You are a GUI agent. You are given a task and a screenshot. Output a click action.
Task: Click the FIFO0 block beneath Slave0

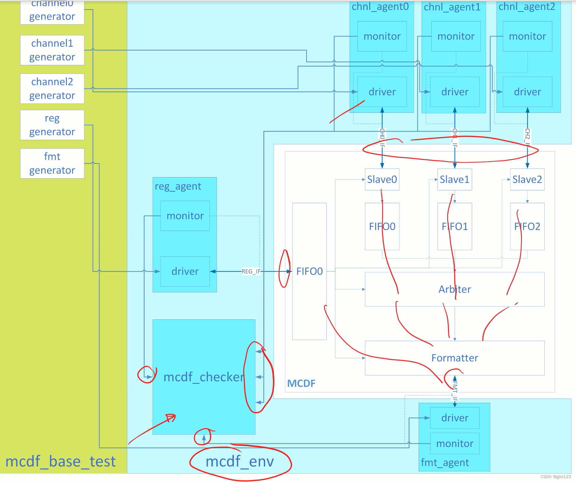pyautogui.click(x=382, y=226)
